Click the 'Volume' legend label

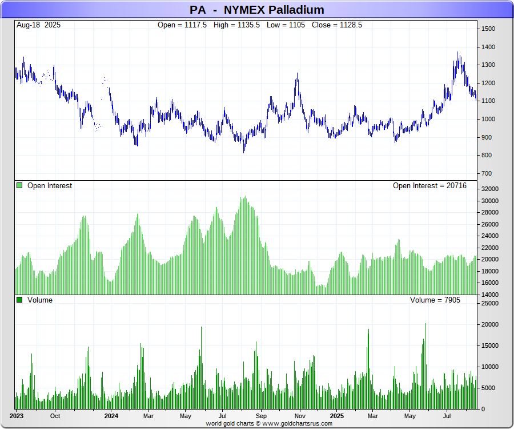click(39, 300)
